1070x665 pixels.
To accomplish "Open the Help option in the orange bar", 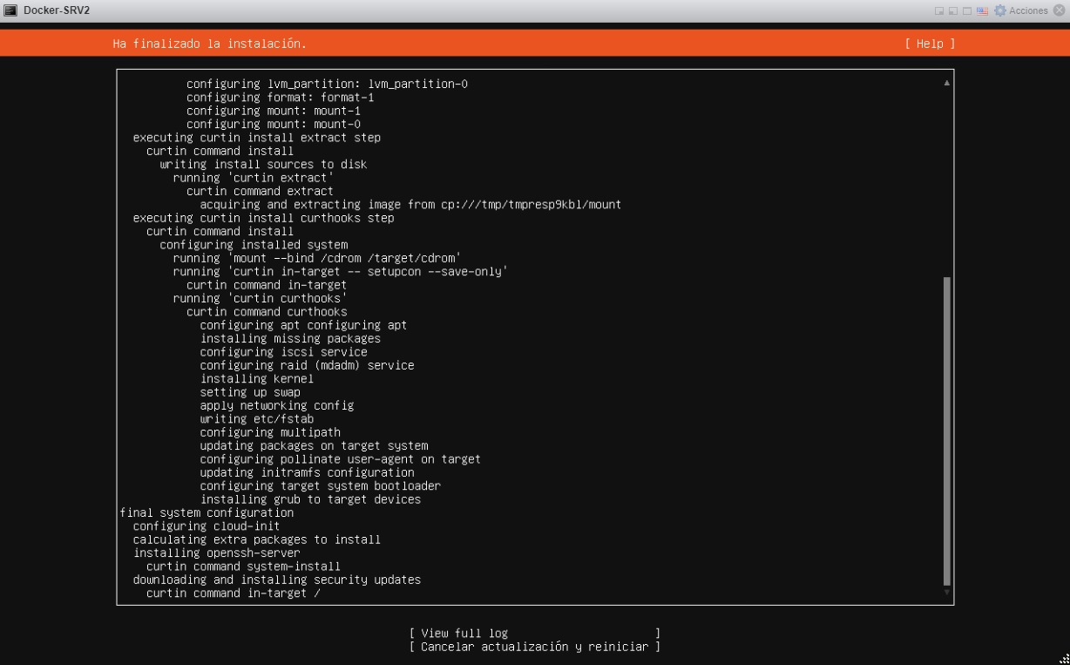I will pyautogui.click(x=929, y=43).
